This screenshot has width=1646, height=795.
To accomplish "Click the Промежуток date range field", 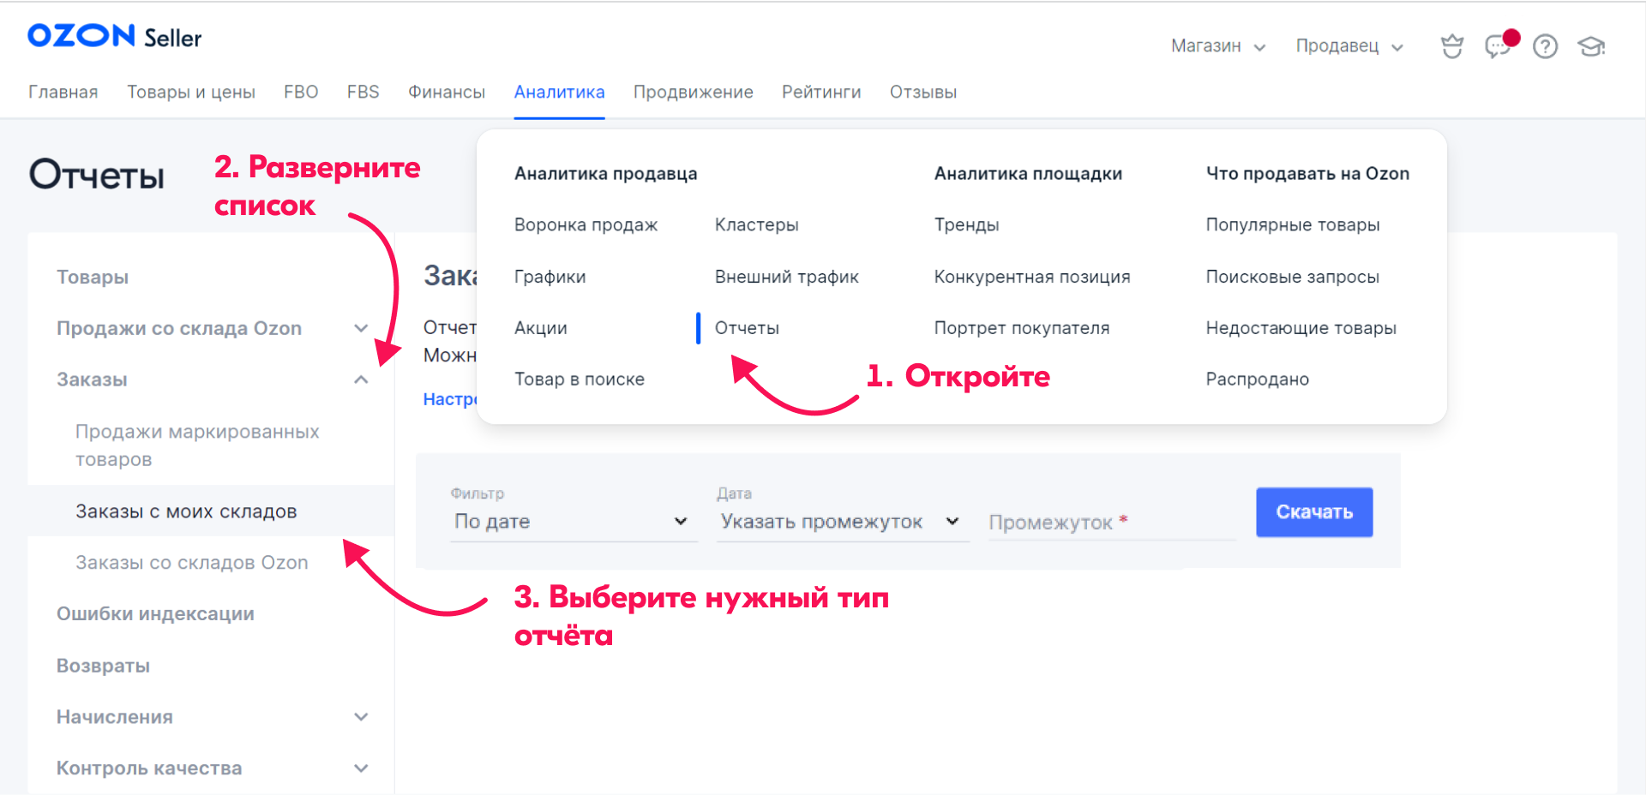I will click(x=1110, y=523).
